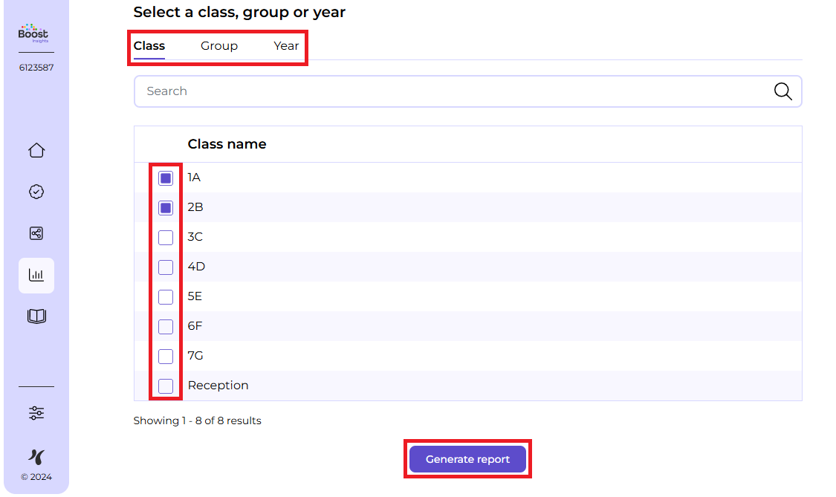This screenshot has height=497, width=836.
Task: Select the Class tab
Action: (x=149, y=46)
